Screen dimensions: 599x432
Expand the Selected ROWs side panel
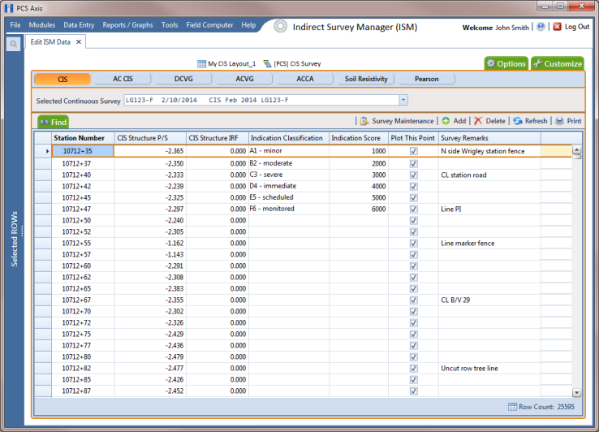click(x=15, y=239)
